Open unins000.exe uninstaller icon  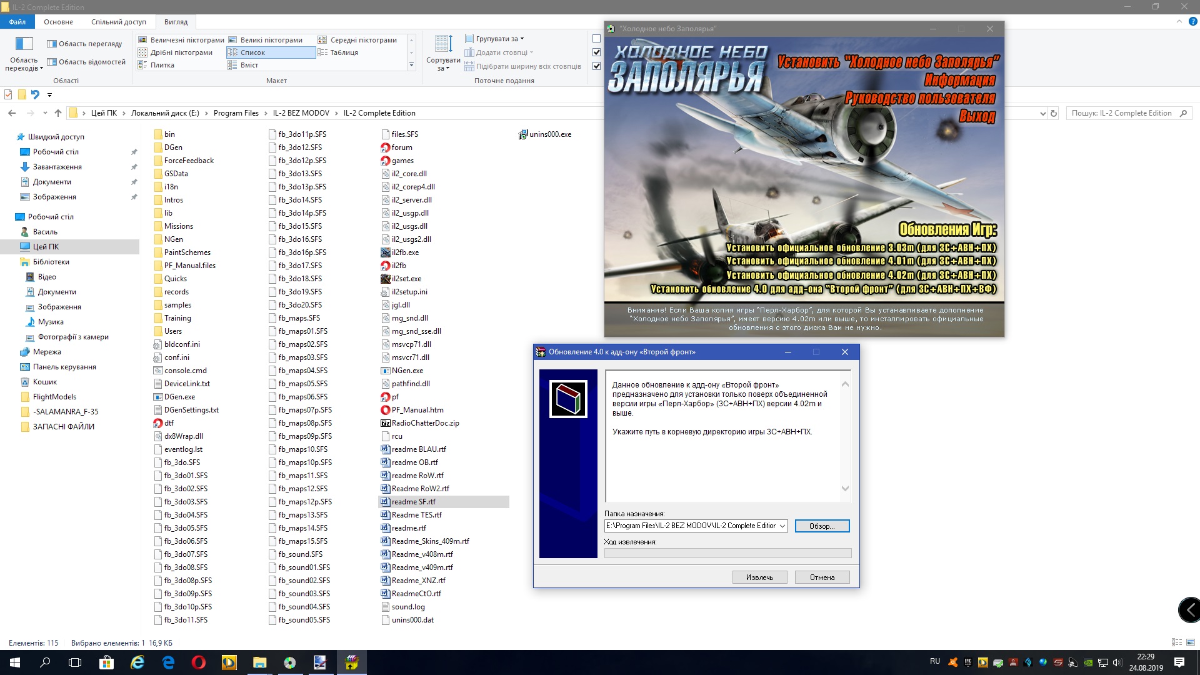tap(523, 134)
